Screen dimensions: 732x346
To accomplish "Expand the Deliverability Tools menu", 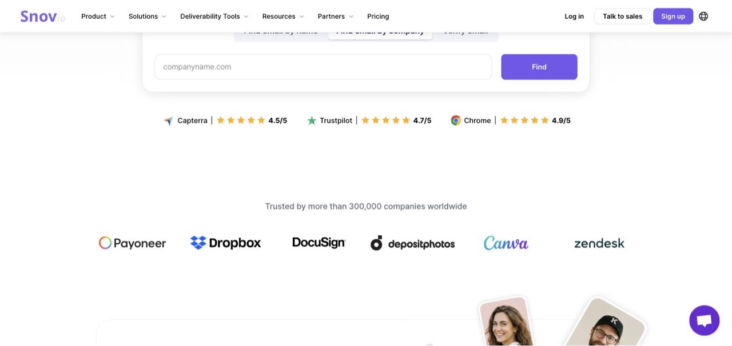I will pyautogui.click(x=214, y=16).
